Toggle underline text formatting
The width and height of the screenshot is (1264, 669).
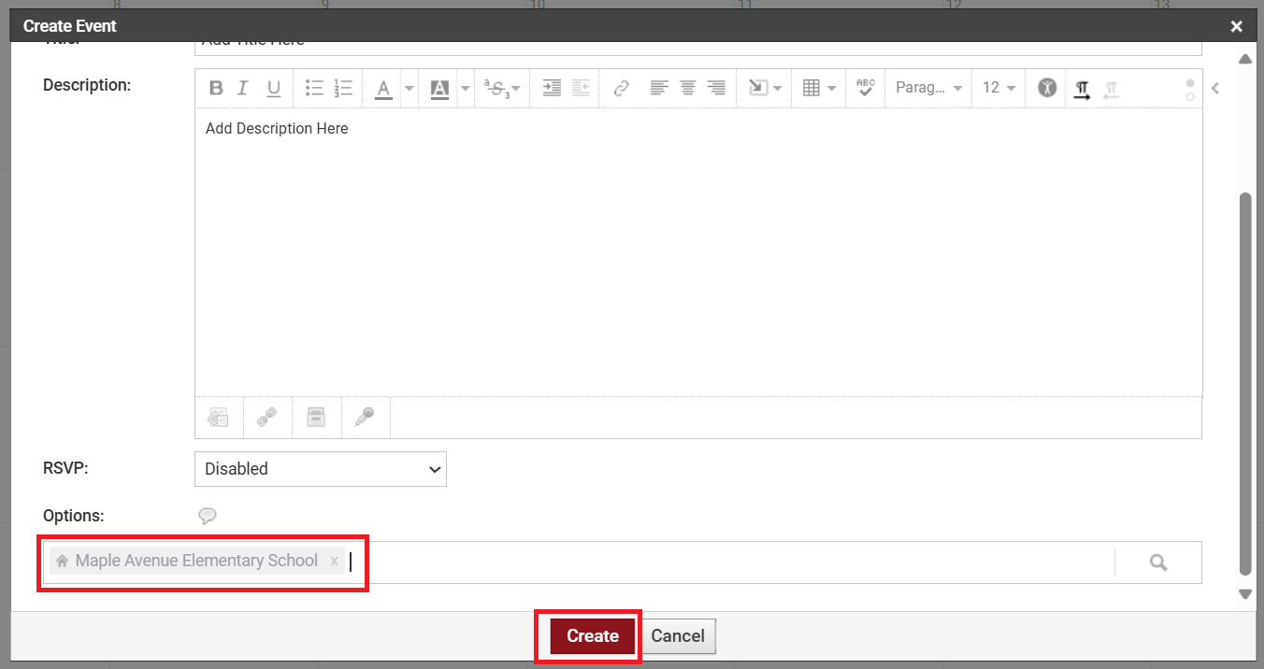(273, 88)
